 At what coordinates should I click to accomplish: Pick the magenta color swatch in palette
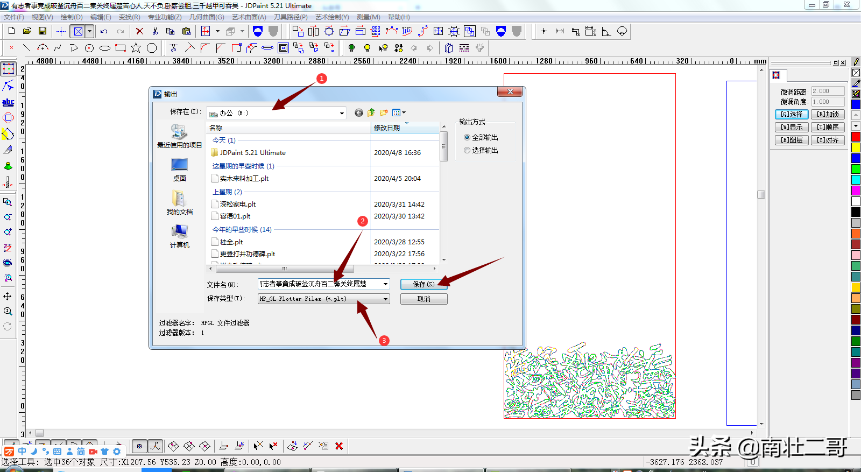[x=856, y=191]
